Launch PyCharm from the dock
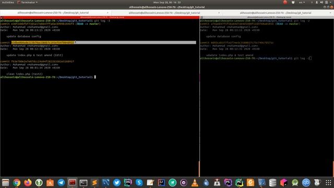Viewport: 334px width, 188px height. 239,182
